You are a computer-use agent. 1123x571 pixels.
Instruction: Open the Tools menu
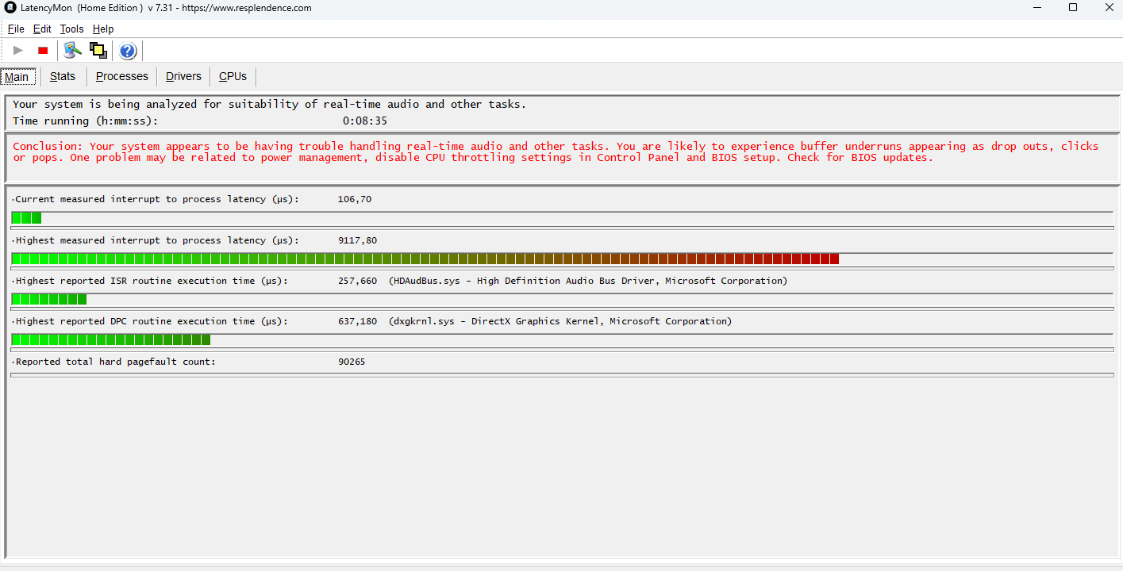(71, 29)
